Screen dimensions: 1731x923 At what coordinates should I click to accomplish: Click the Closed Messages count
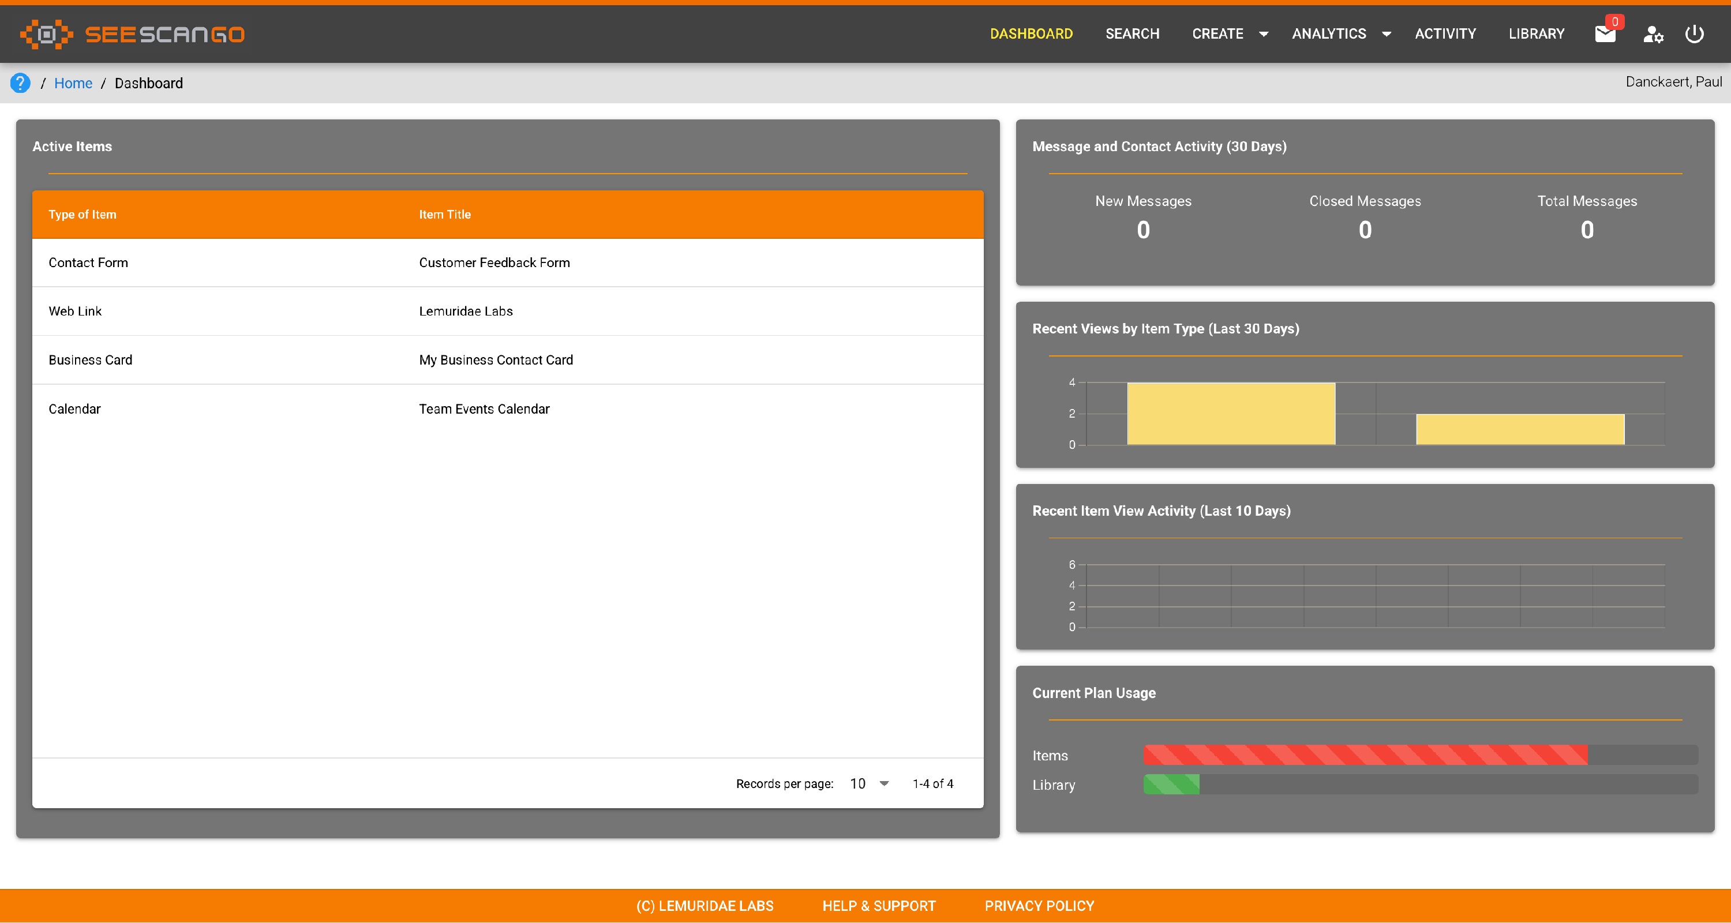[1364, 230]
